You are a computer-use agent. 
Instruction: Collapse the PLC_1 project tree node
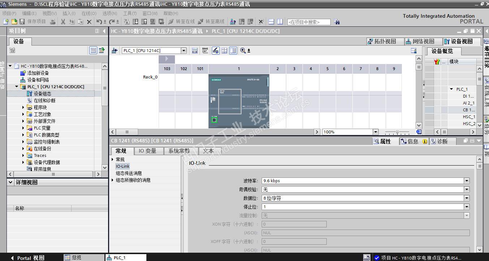point(17,87)
